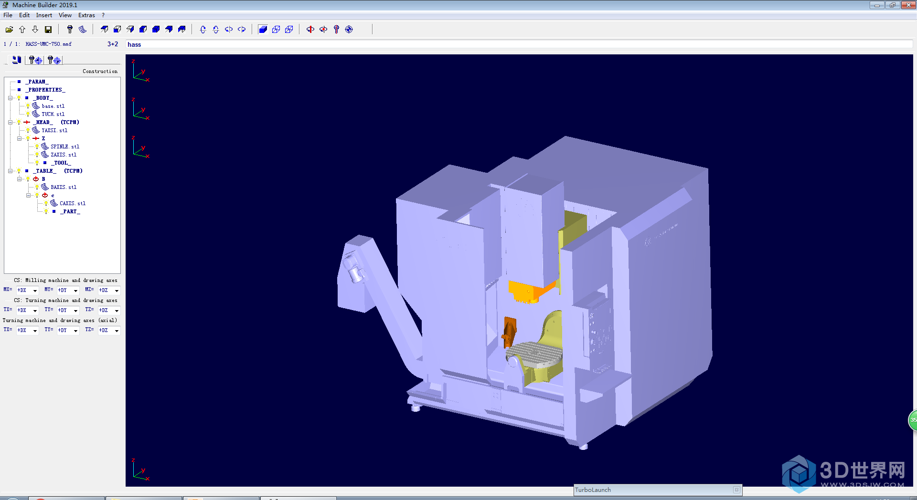The image size is (917, 500).
Task: Collapse the _TABLE_ (TCPM) tree node
Action: (x=10, y=171)
